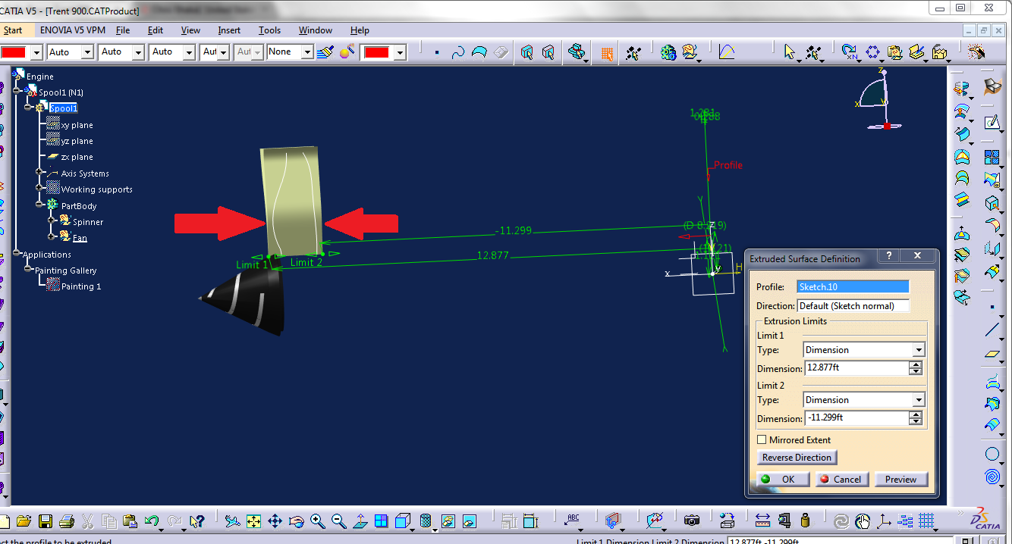Viewport: 1012px width, 544px height.
Task: Click the Cancel button
Action: click(x=842, y=479)
